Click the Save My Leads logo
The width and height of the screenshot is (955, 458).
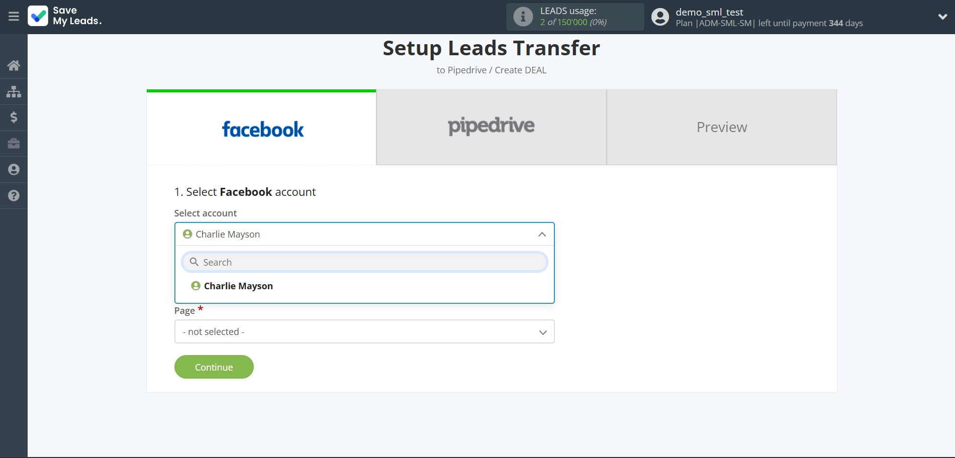point(65,16)
